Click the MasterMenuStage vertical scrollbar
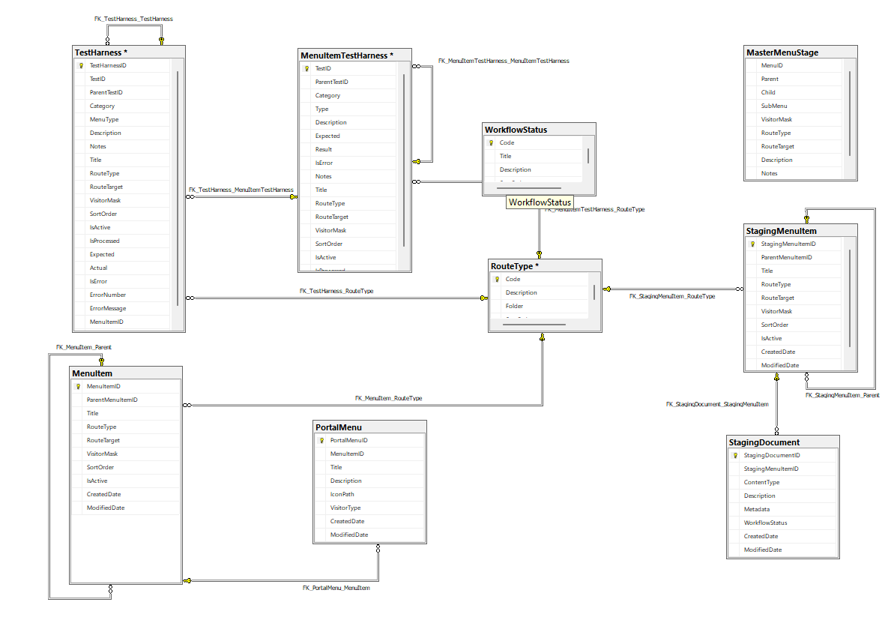 (850, 113)
